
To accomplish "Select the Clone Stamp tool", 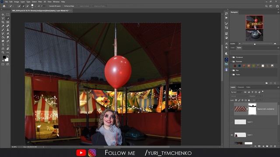I will click(8, 30).
